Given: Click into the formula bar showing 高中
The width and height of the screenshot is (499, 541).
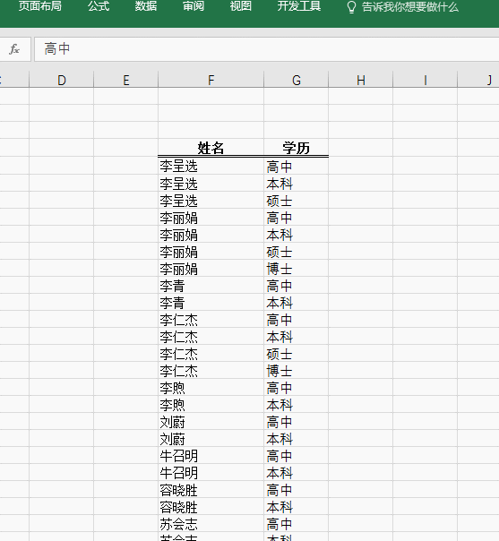Looking at the screenshot, I should [266, 49].
